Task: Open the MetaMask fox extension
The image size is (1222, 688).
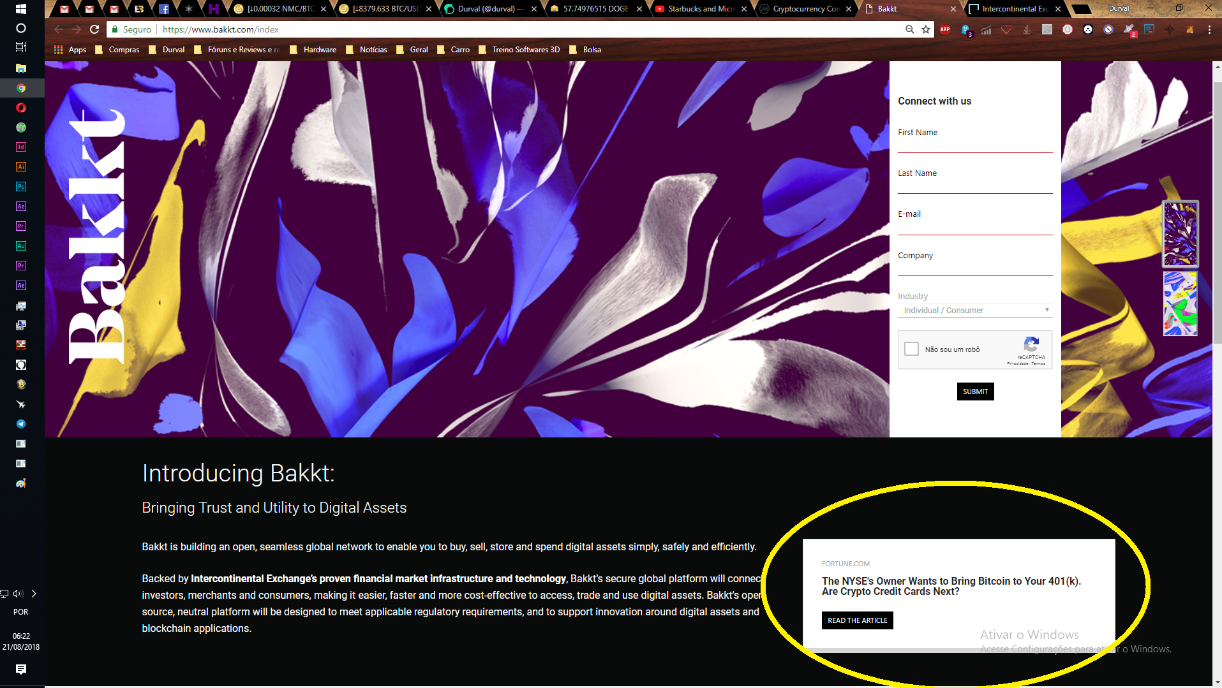Action: pyautogui.click(x=1190, y=29)
